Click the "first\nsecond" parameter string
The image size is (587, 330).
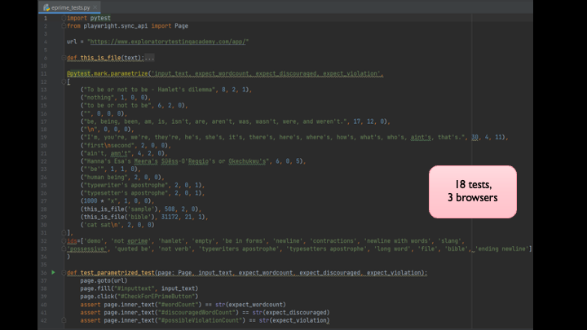(109, 145)
